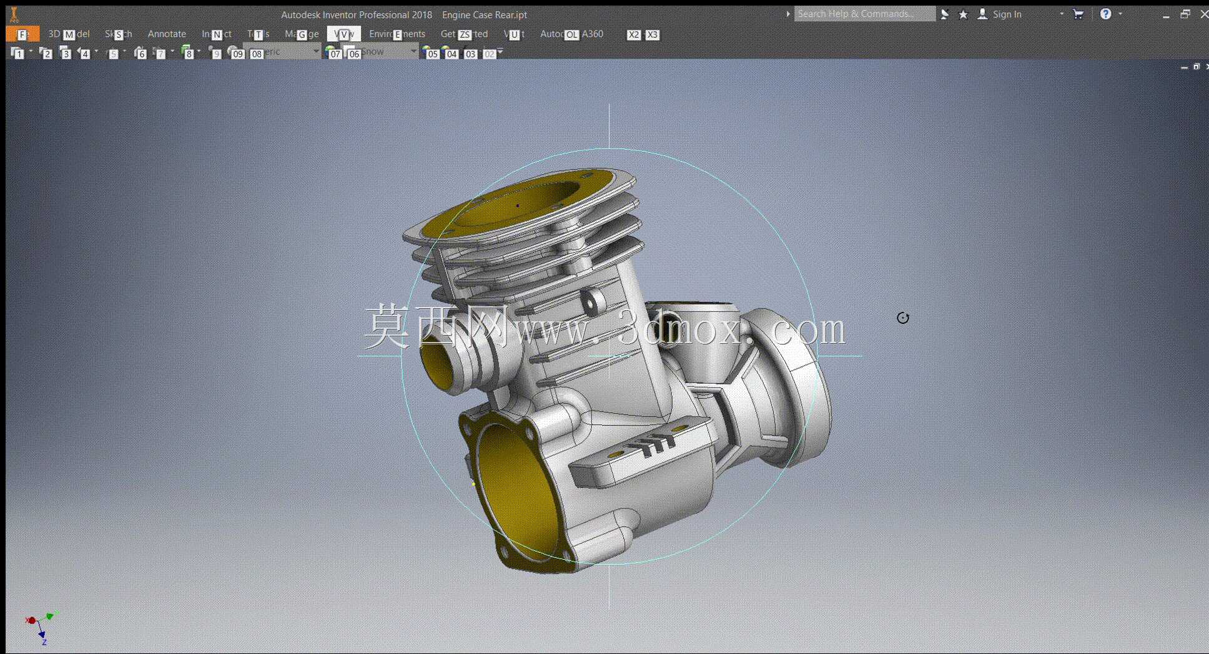Screen dimensions: 1209x654
Task: Click the Home view icon in quick access toolbar
Action: point(141,52)
